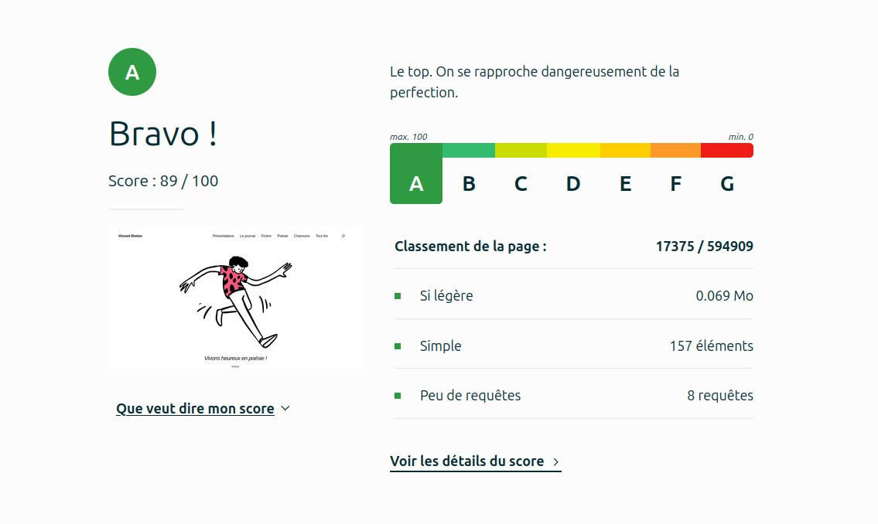Expand 'Que veut dire mon score' chevron

[x=285, y=408]
